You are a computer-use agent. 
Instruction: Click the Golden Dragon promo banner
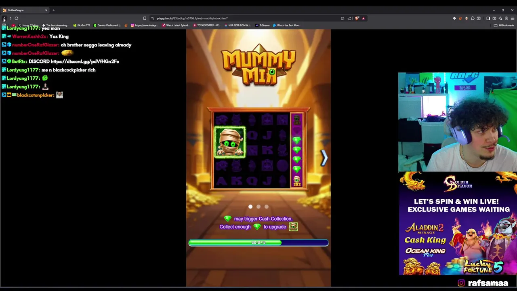tap(458, 224)
